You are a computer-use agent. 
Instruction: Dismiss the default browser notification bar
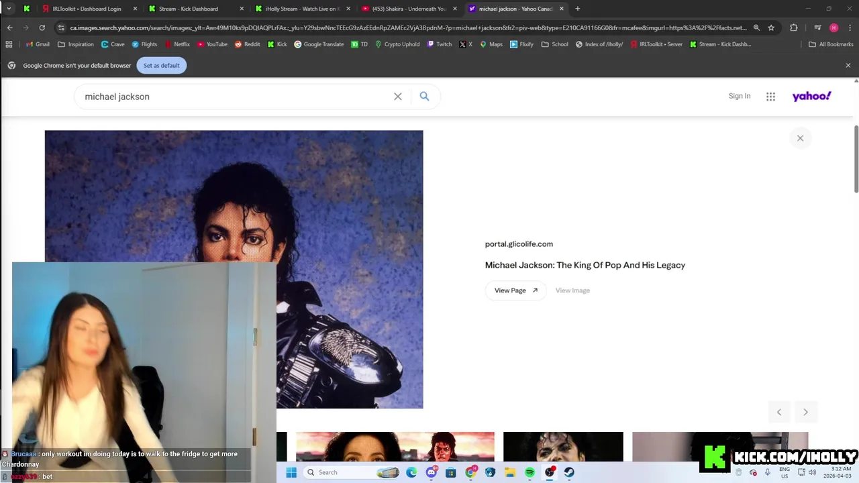click(848, 65)
